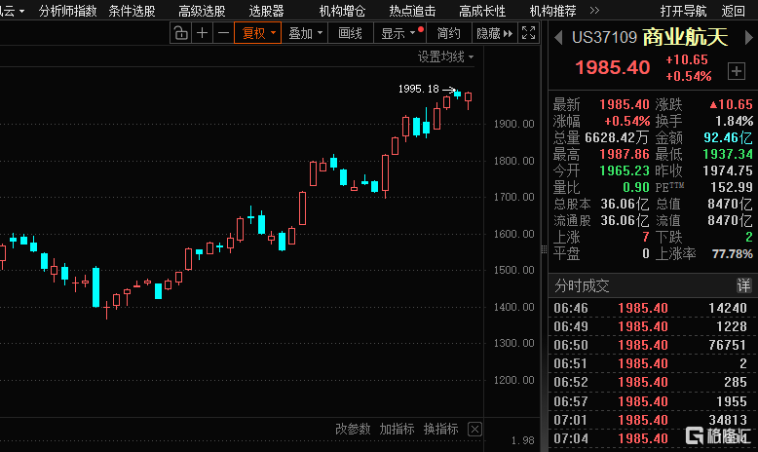Click 总量 value 6628.42万
Screen dimensions: 758x452
click(x=617, y=137)
